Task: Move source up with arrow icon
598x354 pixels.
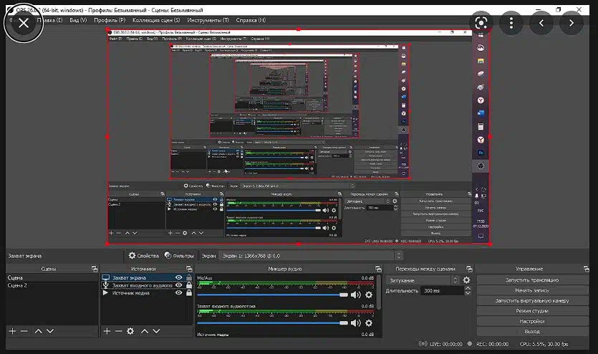Action: (x=145, y=331)
